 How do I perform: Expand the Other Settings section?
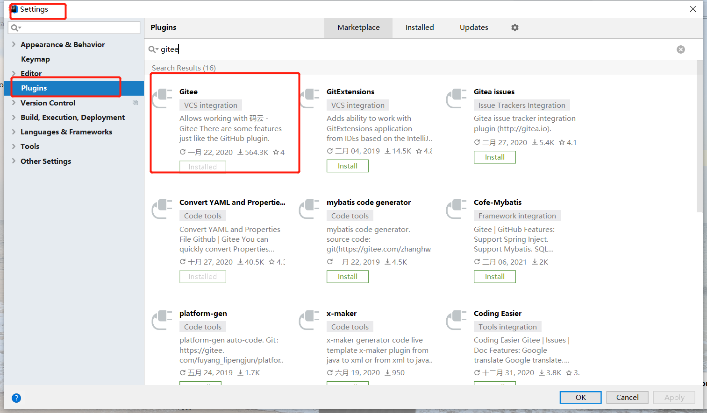14,161
